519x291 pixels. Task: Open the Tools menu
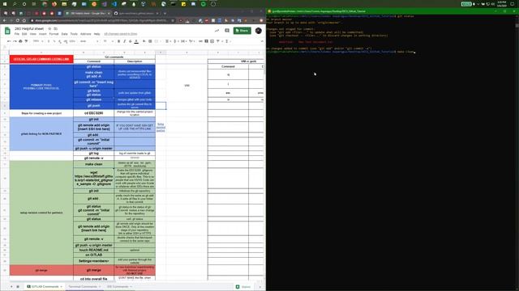pos(74,34)
